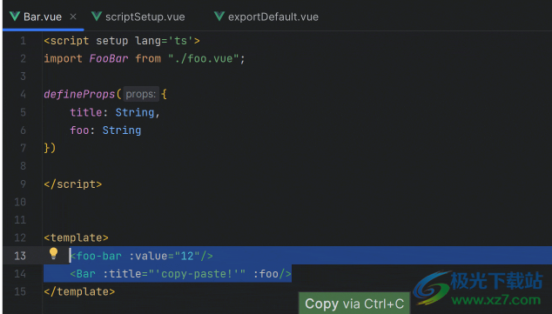The image size is (552, 314).
Task: Place cursor on FooBar import name
Action: tap(109, 58)
